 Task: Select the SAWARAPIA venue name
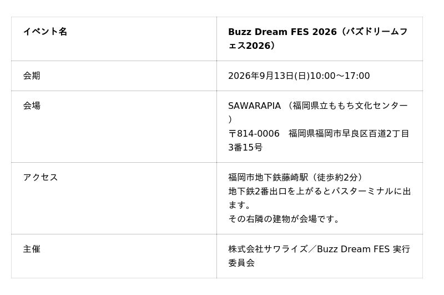pyautogui.click(x=254, y=106)
